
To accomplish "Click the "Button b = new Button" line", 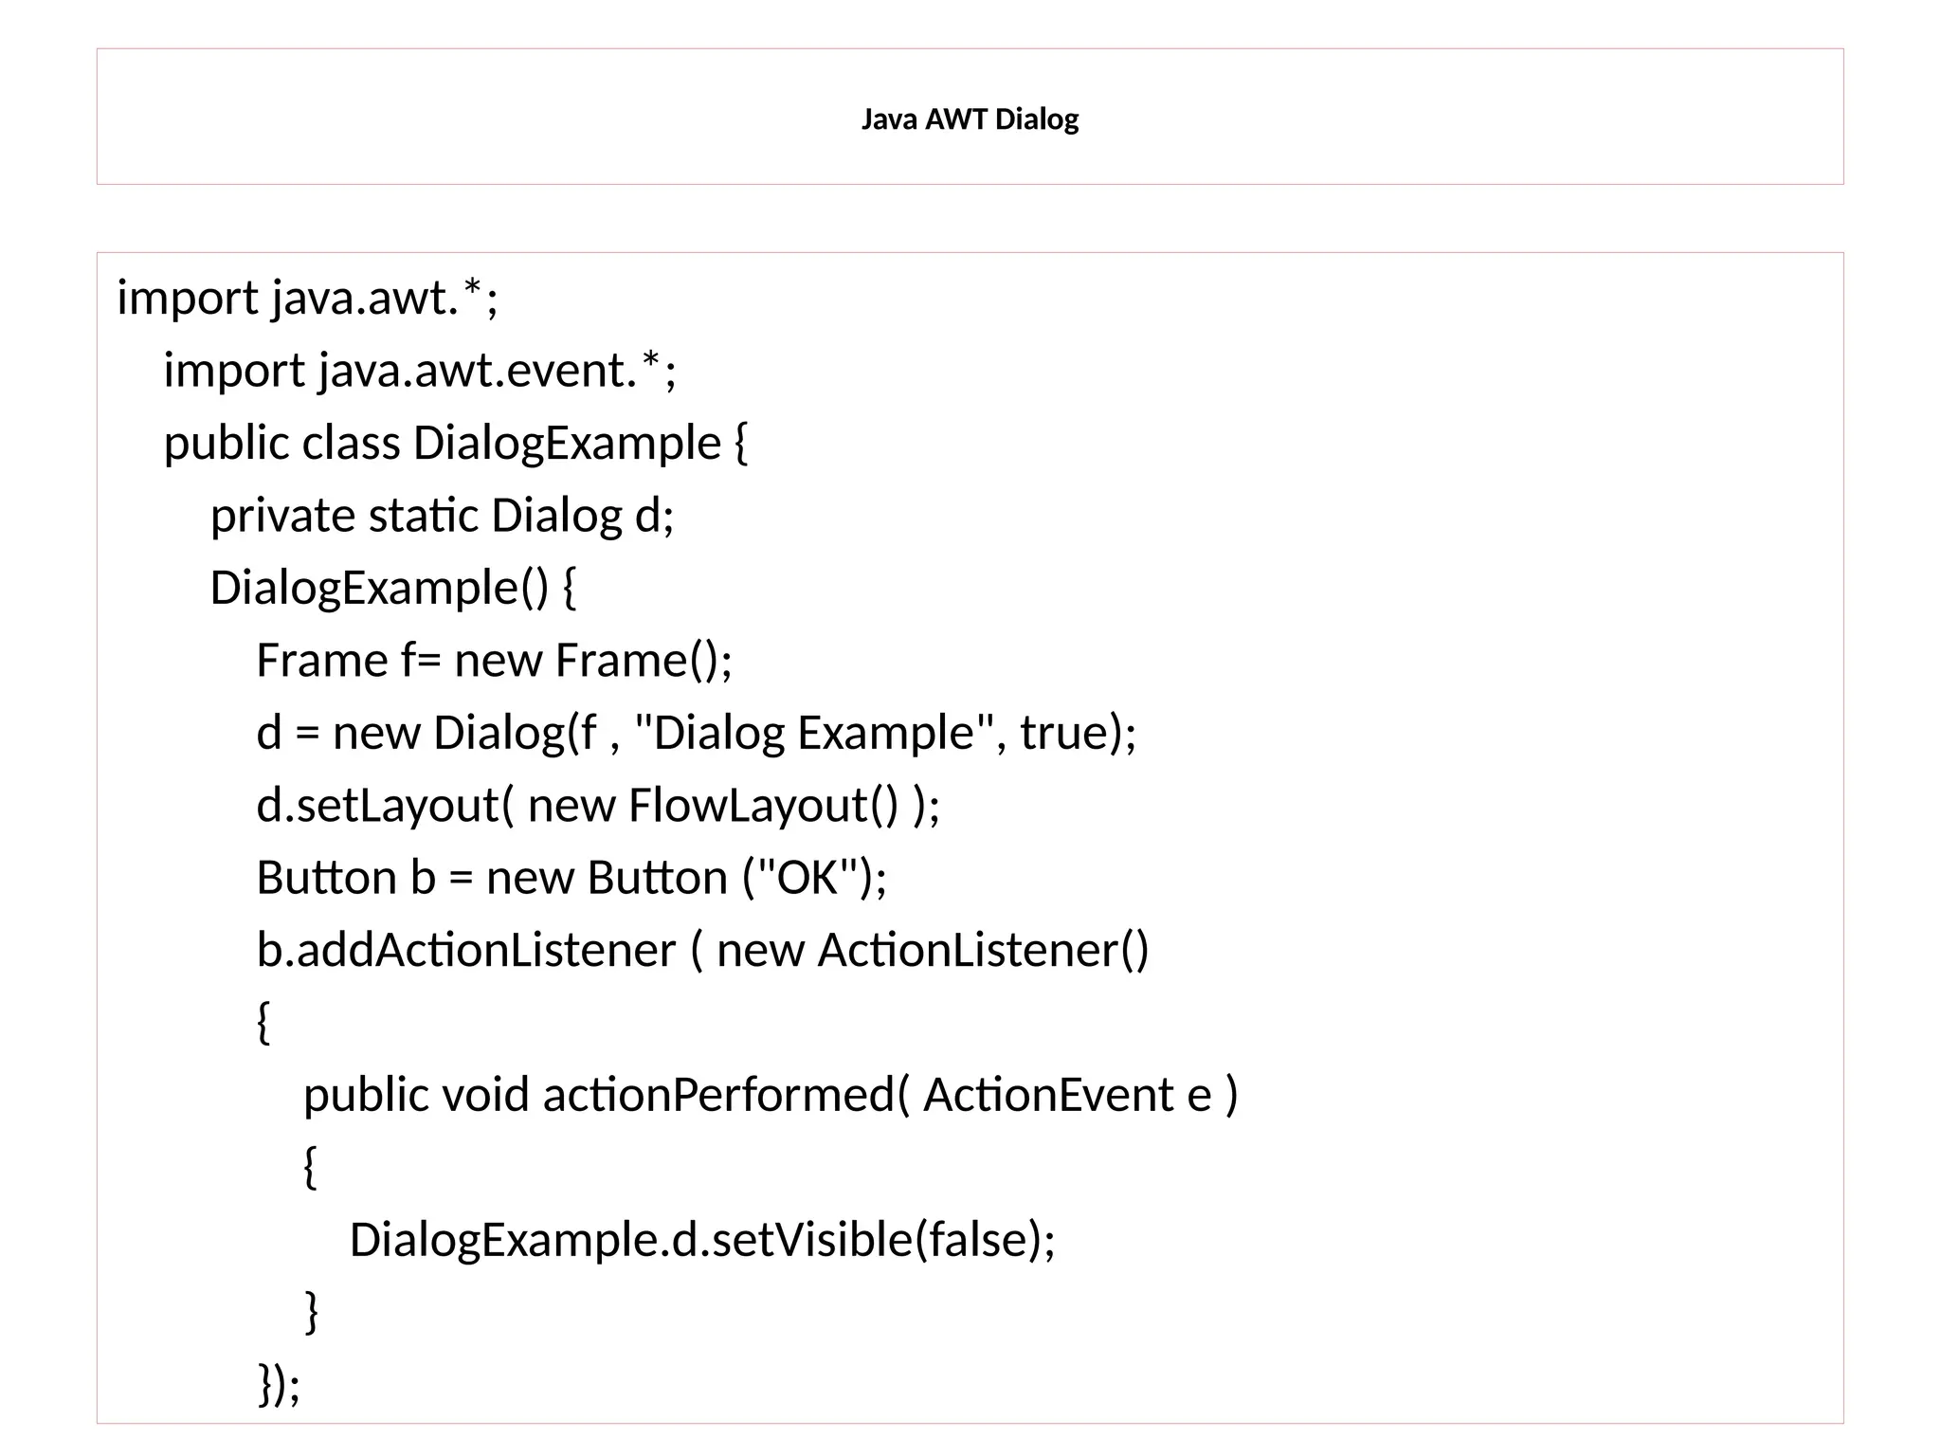I will [571, 878].
